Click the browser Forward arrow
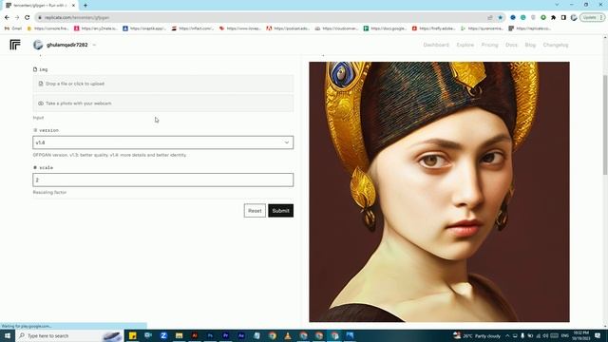 coord(17,17)
